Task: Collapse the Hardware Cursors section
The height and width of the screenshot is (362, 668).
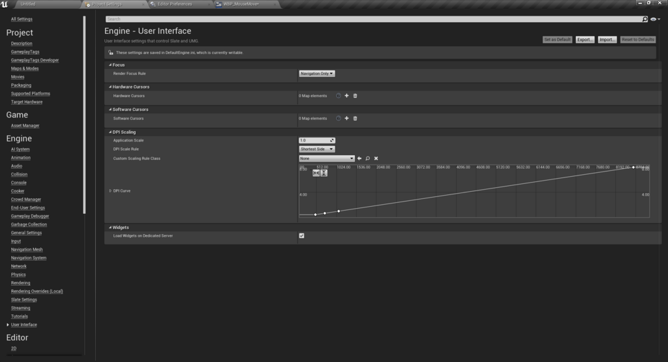Action: click(x=110, y=87)
